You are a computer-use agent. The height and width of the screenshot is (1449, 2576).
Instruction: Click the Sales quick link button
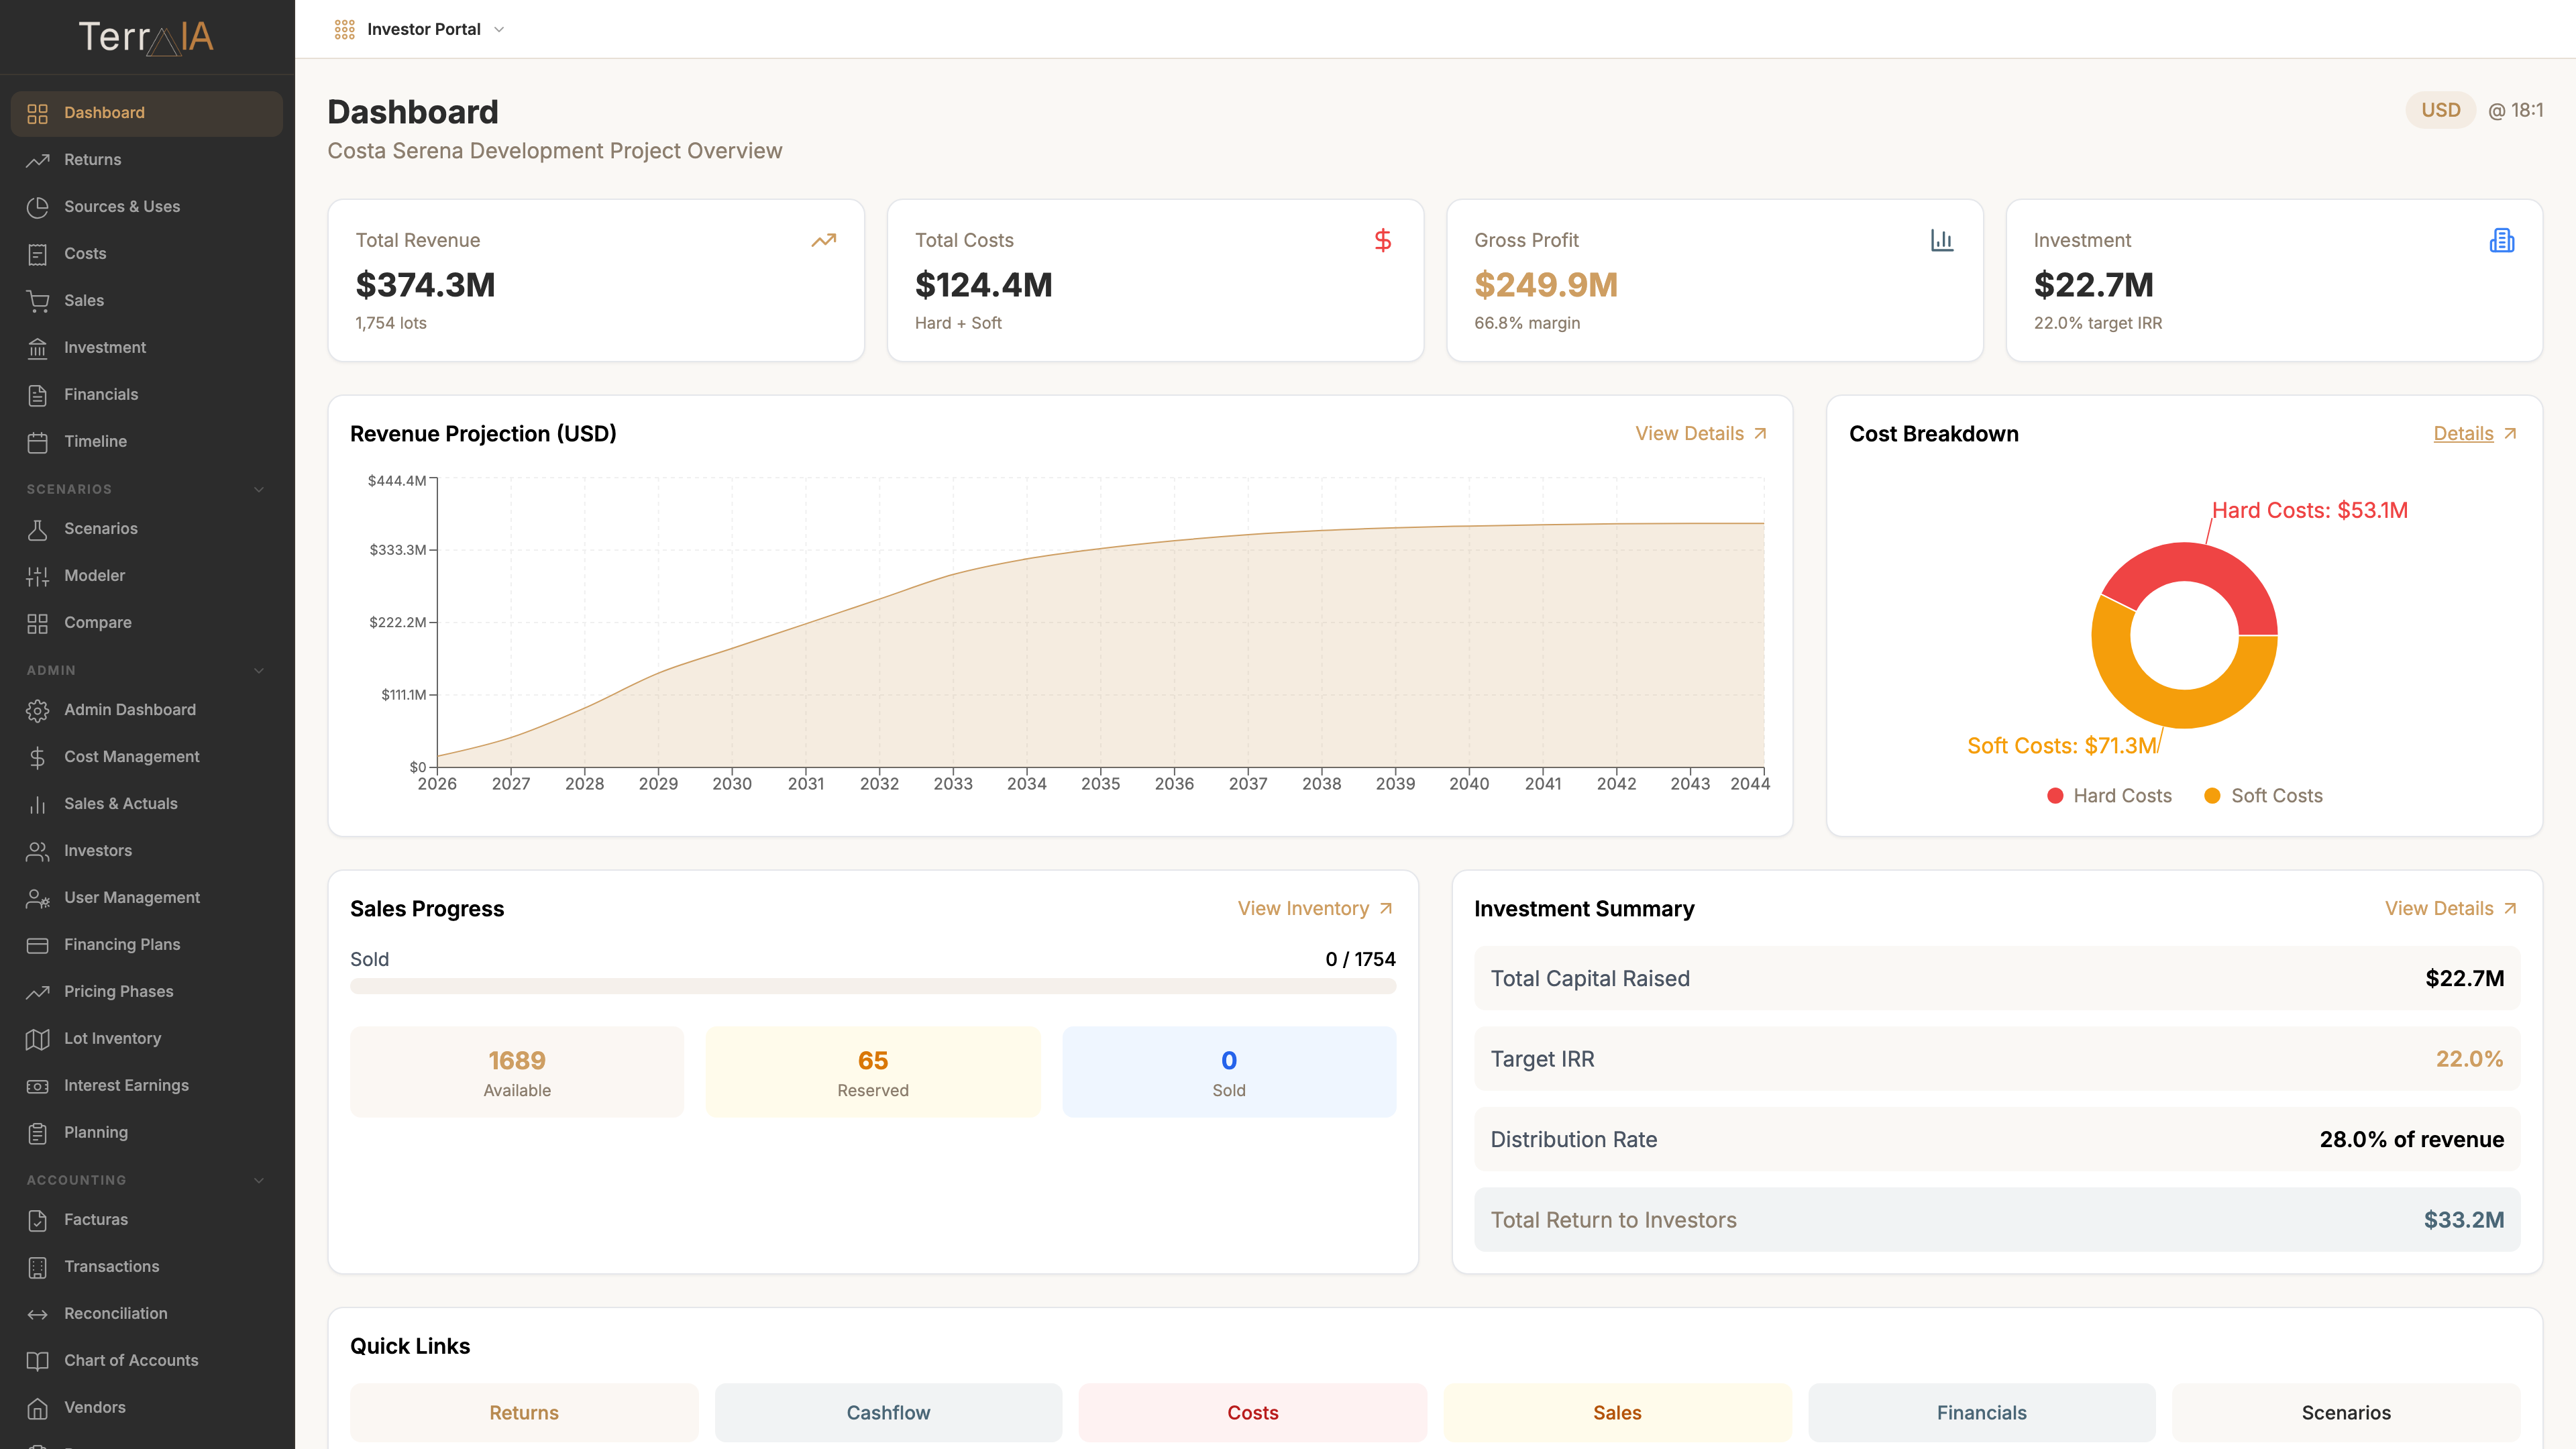point(1617,1413)
